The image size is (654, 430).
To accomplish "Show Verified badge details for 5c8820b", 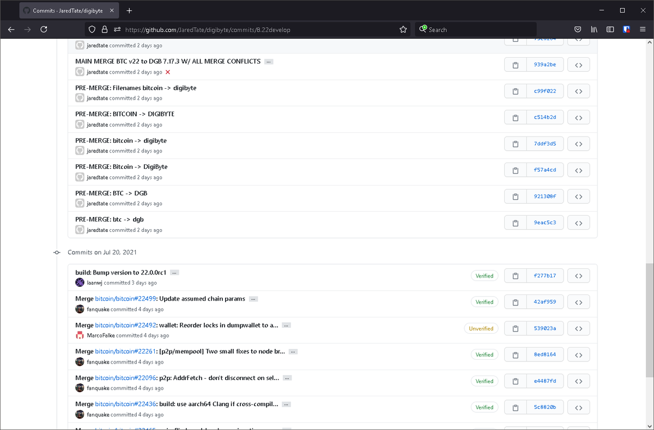I will tap(484, 407).
